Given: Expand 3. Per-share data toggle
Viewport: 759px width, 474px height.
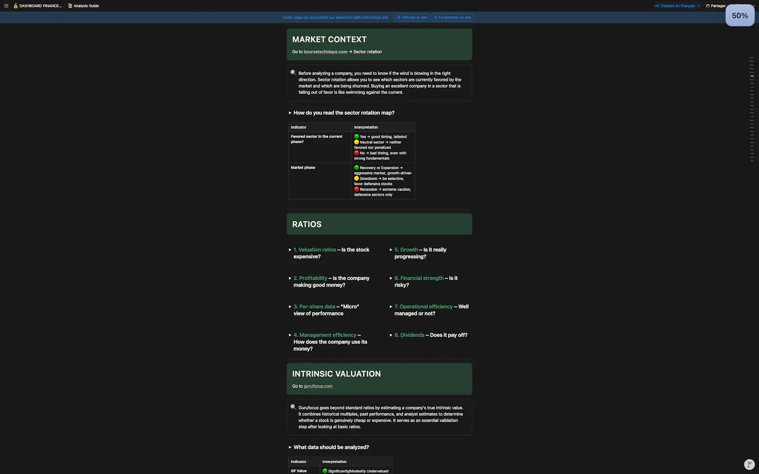Looking at the screenshot, I should click(290, 307).
